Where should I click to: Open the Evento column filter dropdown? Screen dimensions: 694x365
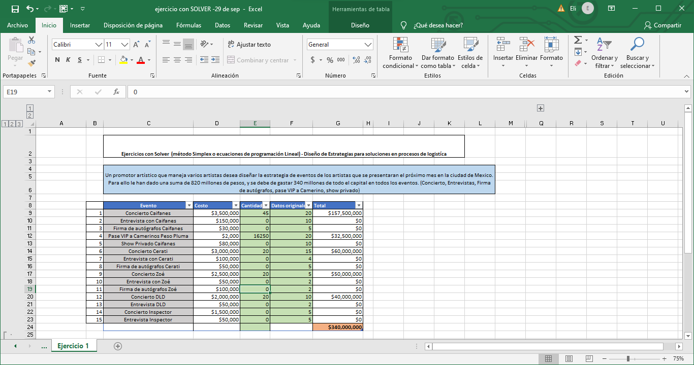click(x=190, y=205)
